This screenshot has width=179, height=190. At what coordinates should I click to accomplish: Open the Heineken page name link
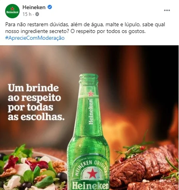pyautogui.click(x=34, y=7)
